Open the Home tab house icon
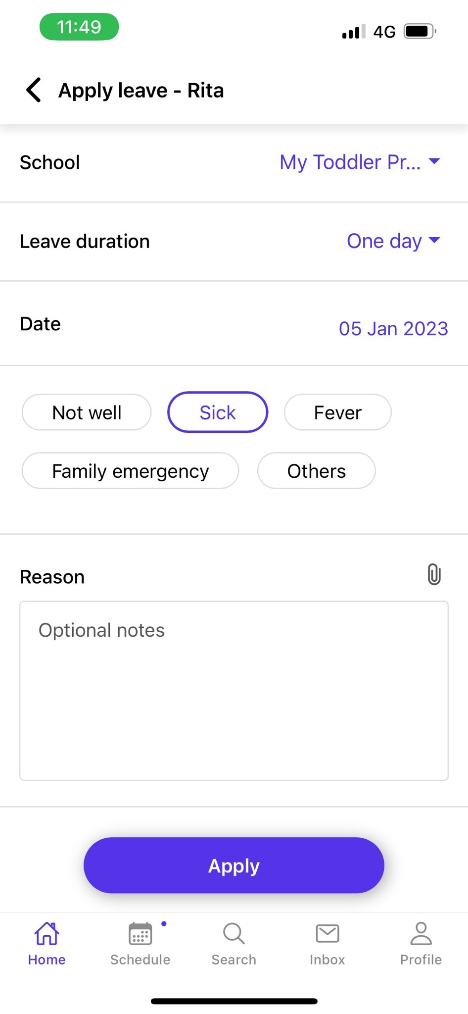 (47, 933)
